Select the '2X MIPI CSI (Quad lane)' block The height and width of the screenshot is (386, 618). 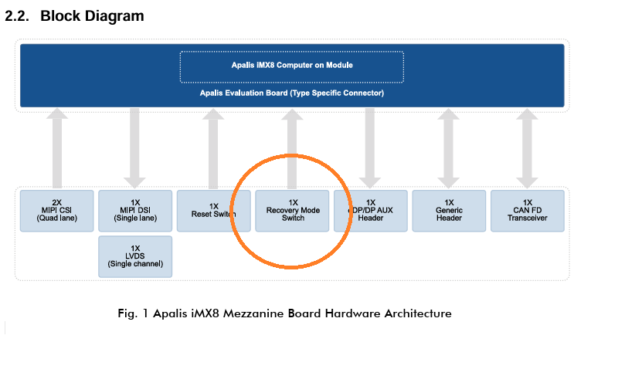pos(56,211)
